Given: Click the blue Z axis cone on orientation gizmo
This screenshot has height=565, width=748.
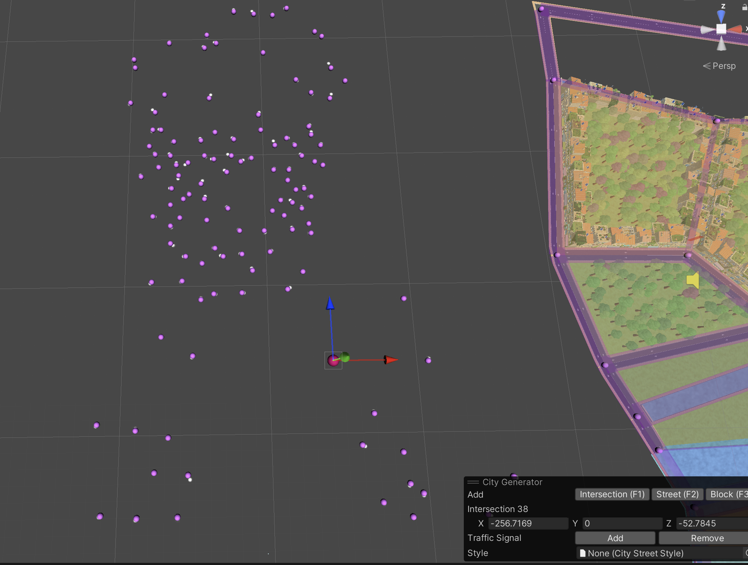Looking at the screenshot, I should (x=721, y=16).
